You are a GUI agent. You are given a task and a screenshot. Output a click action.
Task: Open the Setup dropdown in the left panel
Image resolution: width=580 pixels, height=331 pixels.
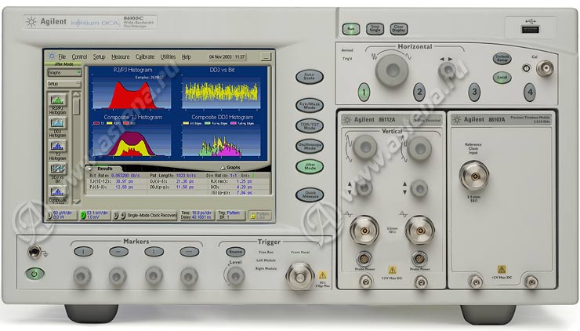point(64,84)
